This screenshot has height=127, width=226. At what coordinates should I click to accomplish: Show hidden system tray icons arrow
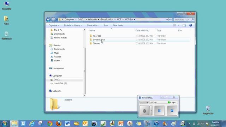coord(189,124)
